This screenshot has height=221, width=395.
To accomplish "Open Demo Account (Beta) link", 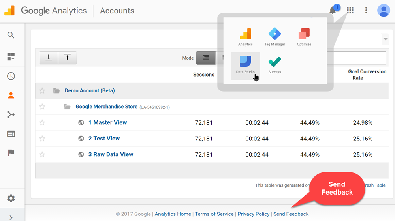I will coord(90,91).
